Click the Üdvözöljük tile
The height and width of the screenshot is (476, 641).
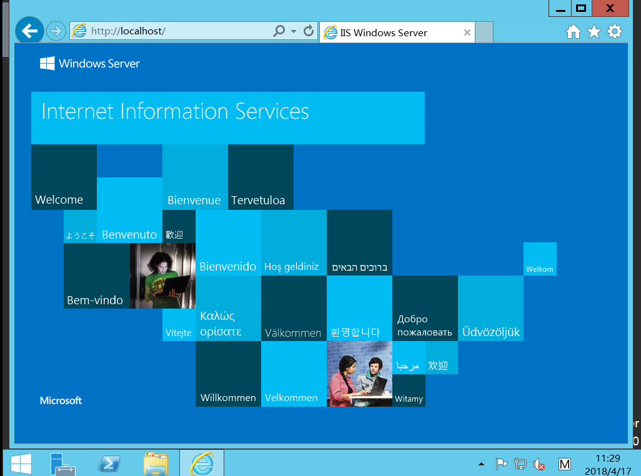[490, 309]
